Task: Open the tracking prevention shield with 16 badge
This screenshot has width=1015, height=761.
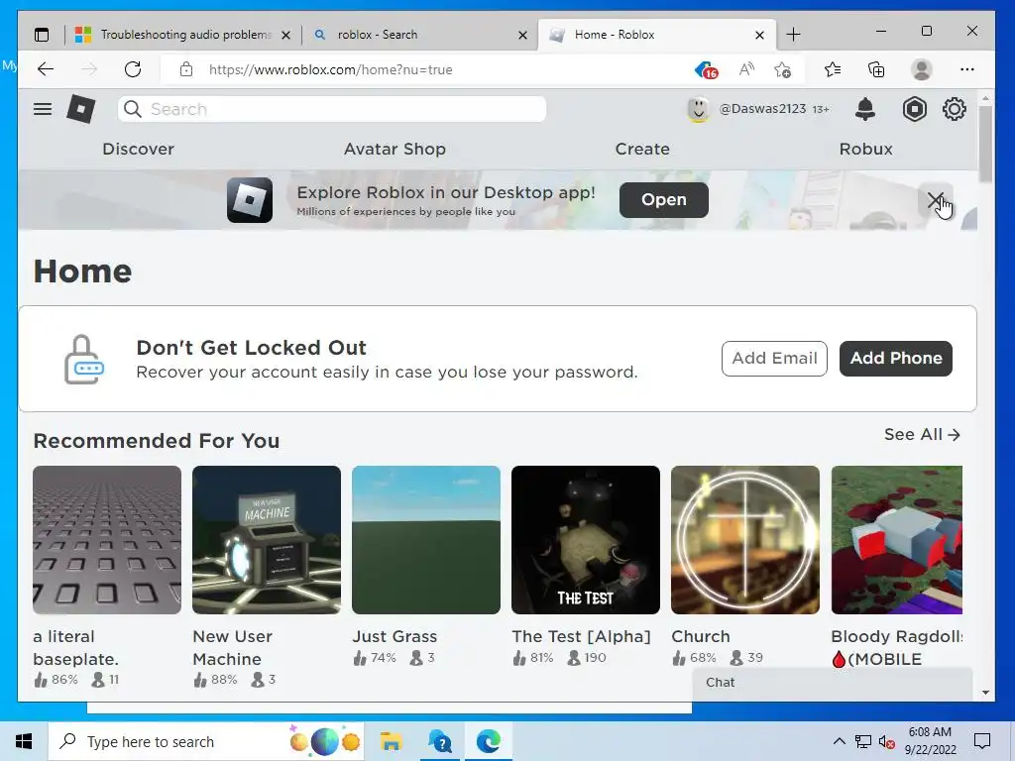Action: pos(706,70)
